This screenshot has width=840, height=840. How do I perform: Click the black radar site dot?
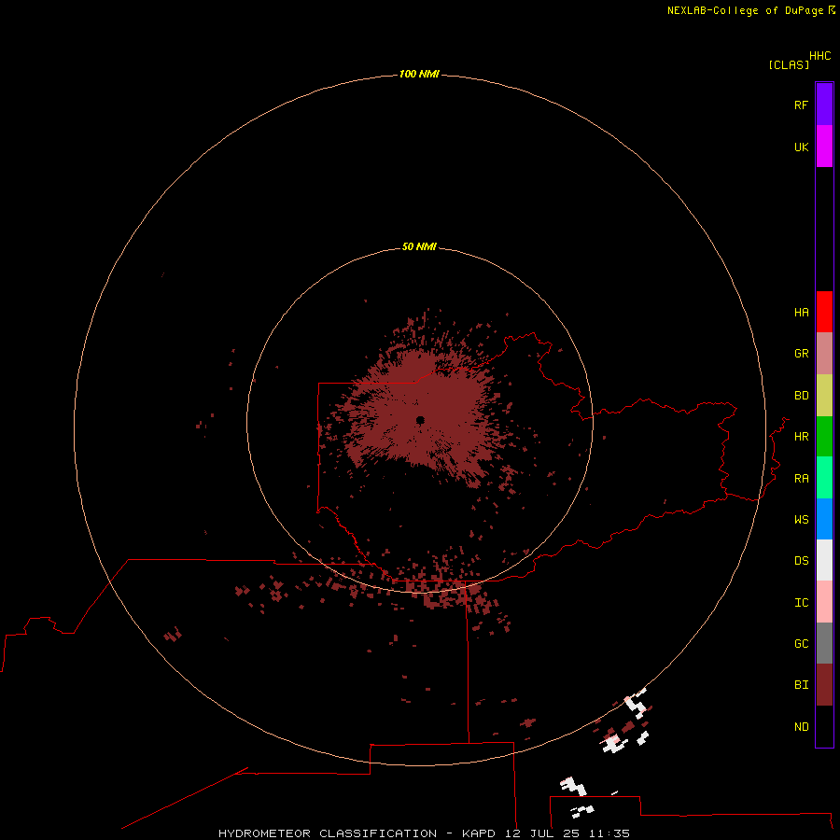pos(420,419)
